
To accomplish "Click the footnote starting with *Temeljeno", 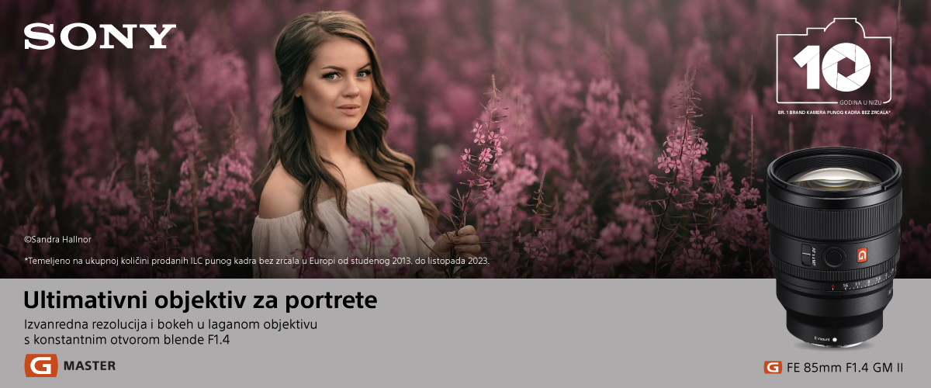I will (257, 260).
